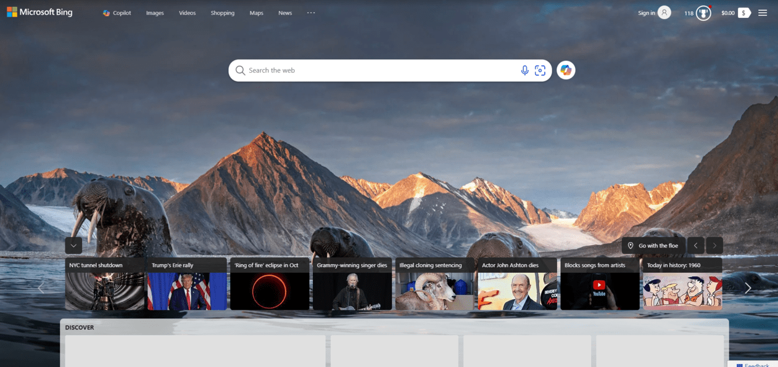Show next background image arrow

714,246
